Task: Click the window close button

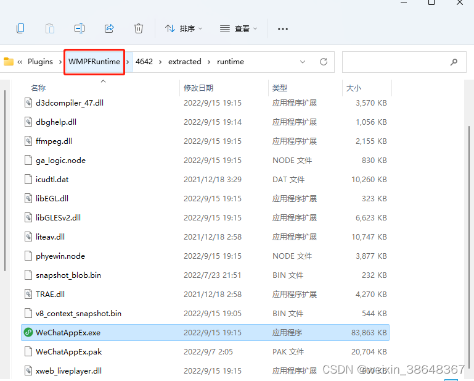Action: click(460, 2)
